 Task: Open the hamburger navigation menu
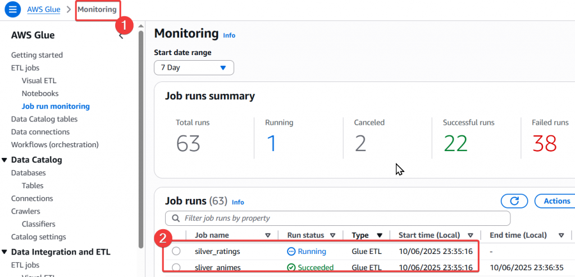click(x=13, y=9)
